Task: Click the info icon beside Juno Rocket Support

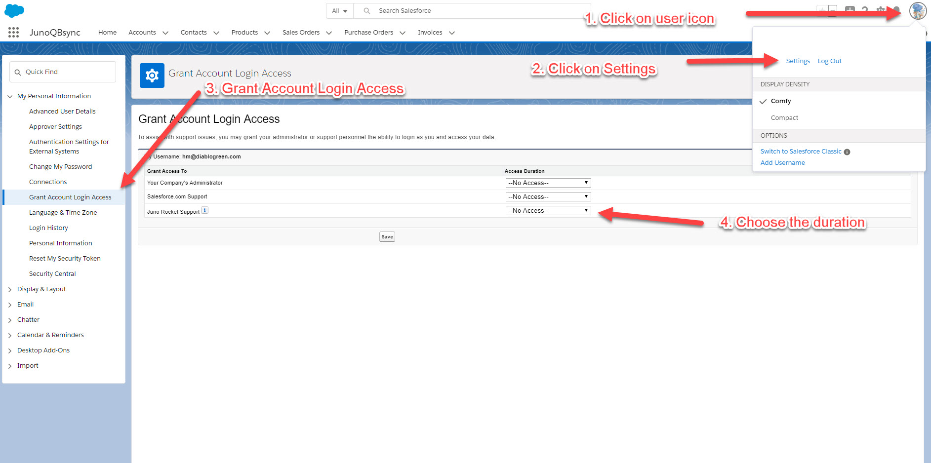Action: click(204, 210)
